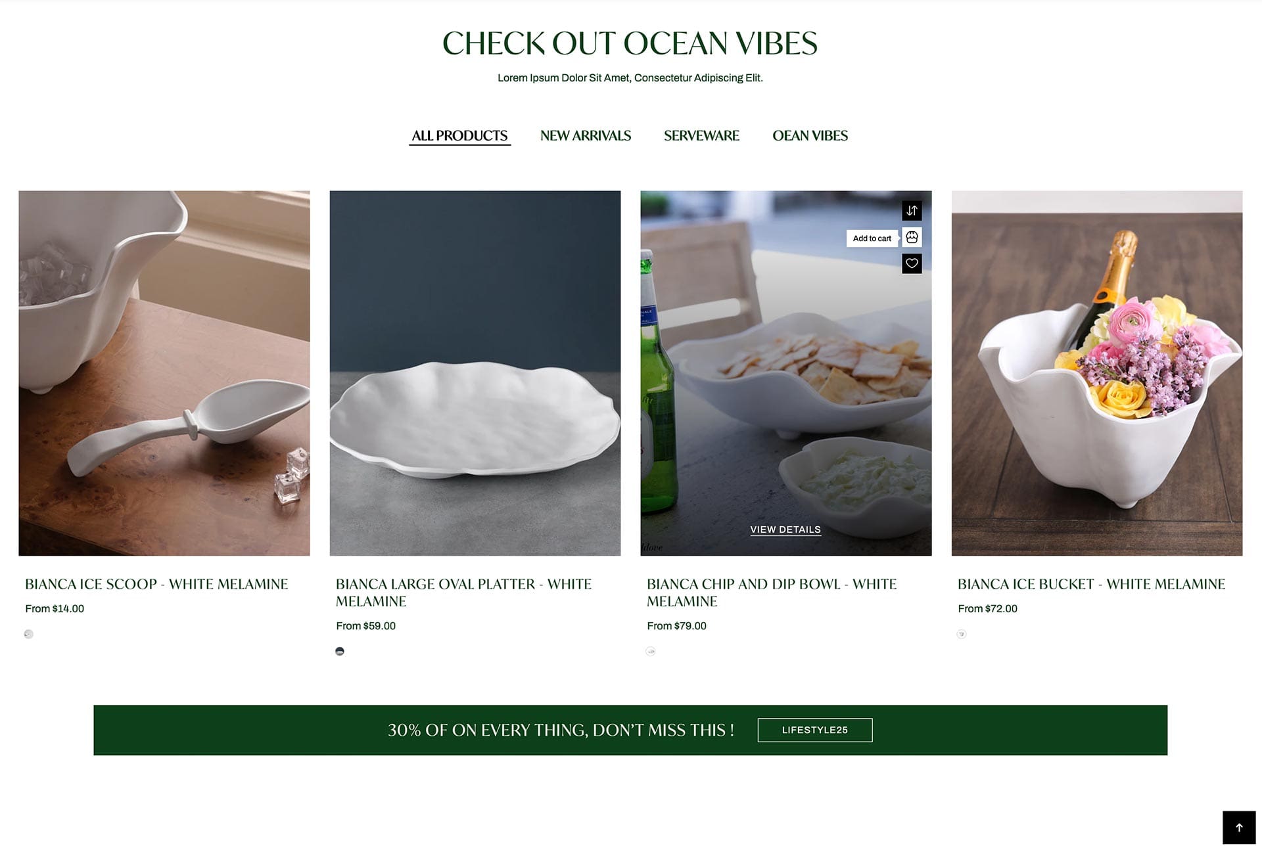Click the ice scoop product image
Image resolution: width=1262 pixels, height=852 pixels.
164,373
